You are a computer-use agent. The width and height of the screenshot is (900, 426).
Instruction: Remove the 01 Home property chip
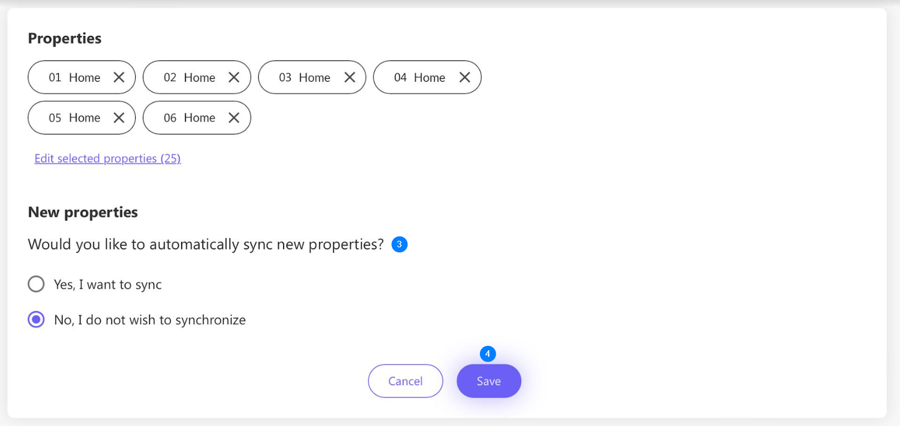click(x=119, y=77)
